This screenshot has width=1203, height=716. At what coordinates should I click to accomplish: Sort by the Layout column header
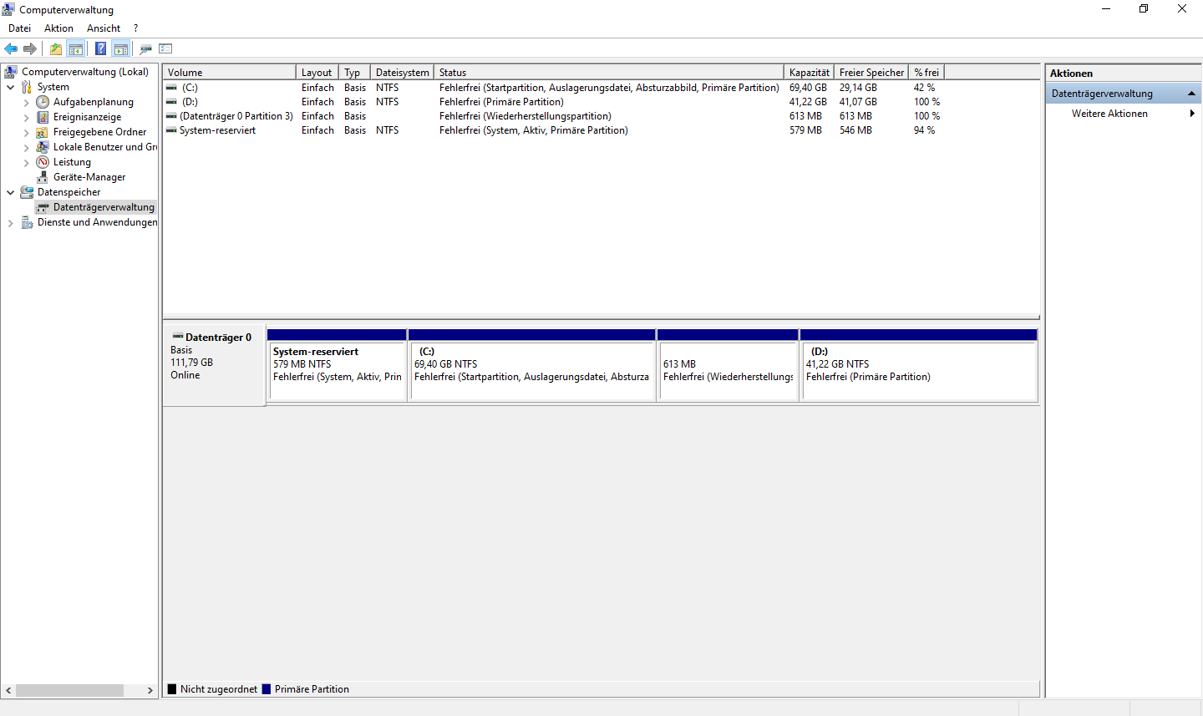pyautogui.click(x=317, y=73)
